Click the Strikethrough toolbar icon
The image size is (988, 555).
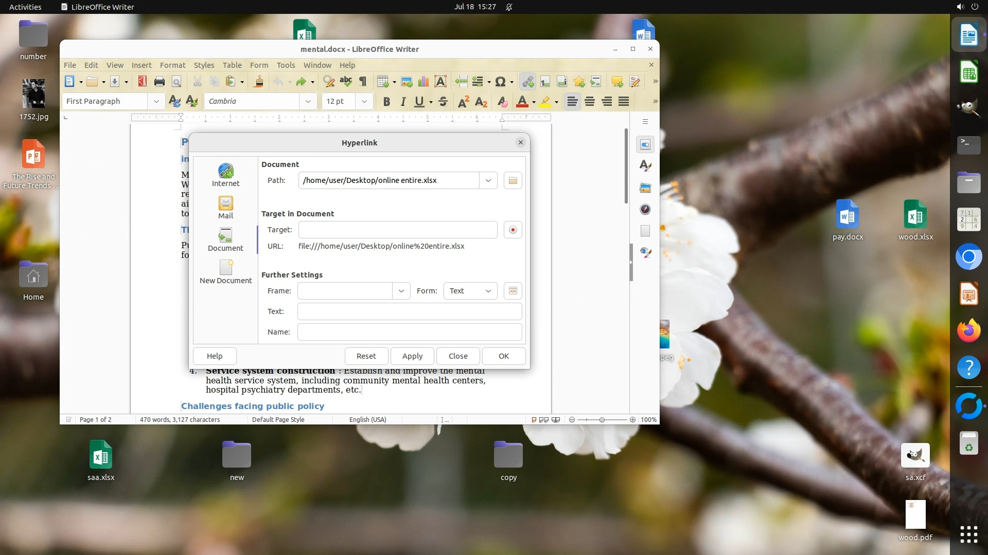click(443, 101)
